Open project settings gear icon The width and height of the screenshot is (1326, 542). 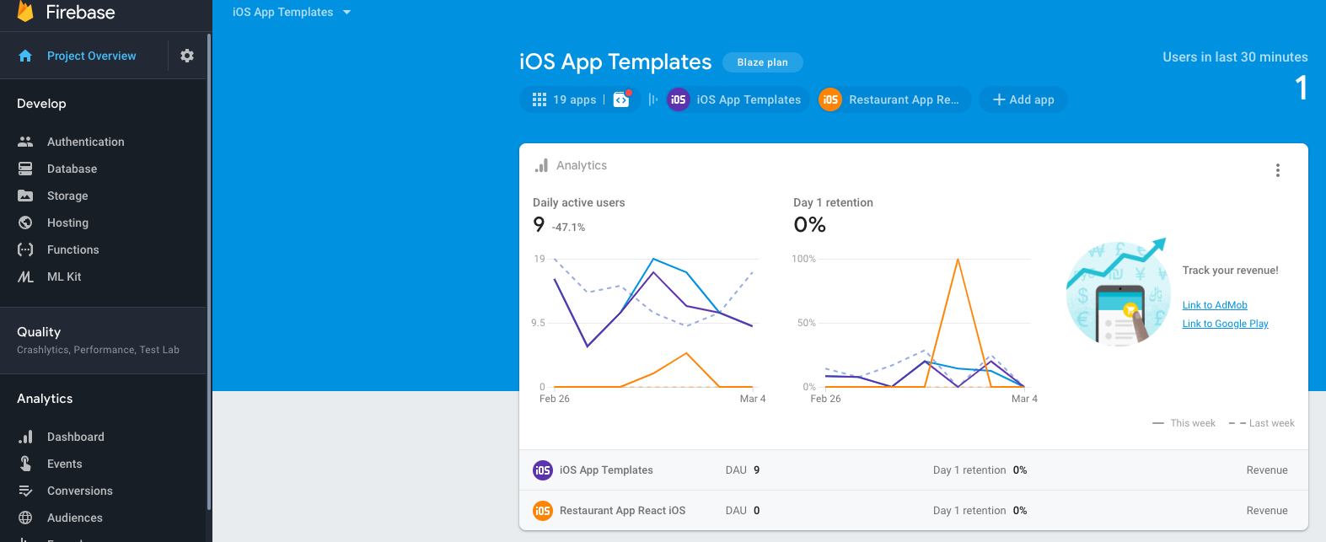[x=187, y=56]
